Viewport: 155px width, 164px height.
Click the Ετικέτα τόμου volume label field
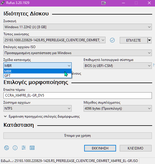77,95
